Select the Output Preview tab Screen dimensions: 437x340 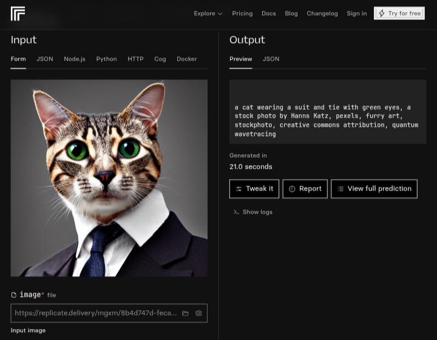point(241,59)
